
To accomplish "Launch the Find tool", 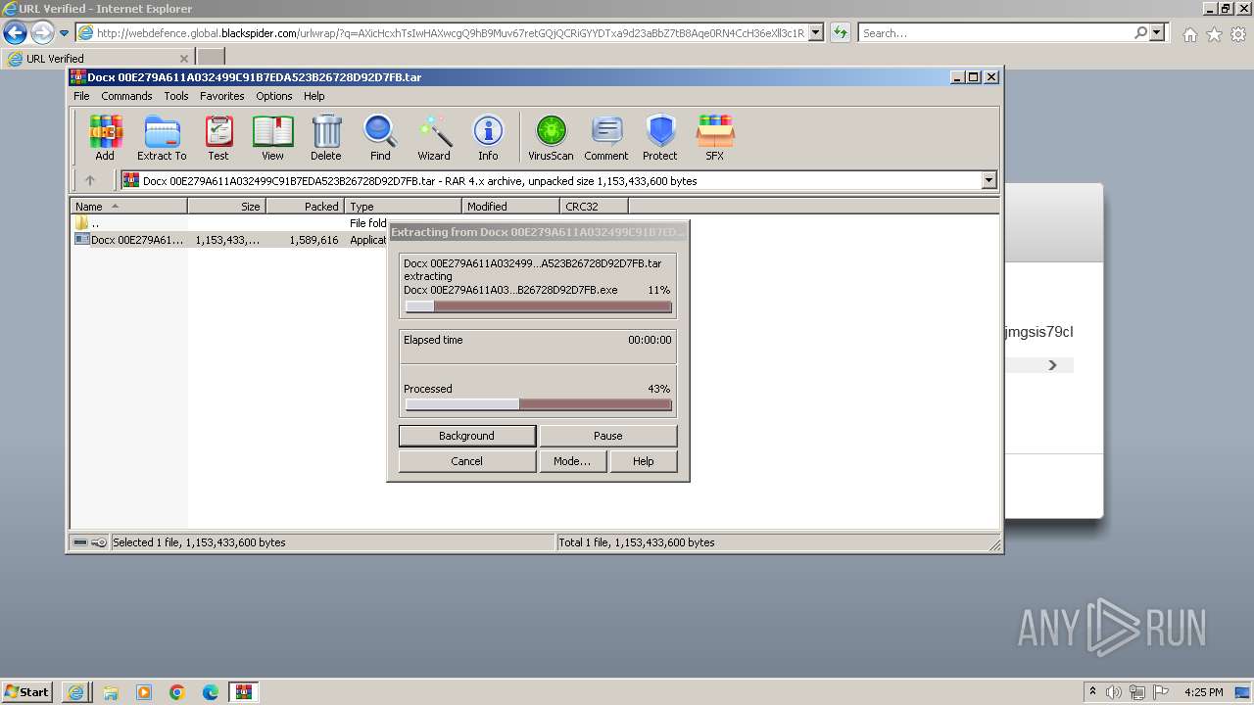I will (x=380, y=137).
